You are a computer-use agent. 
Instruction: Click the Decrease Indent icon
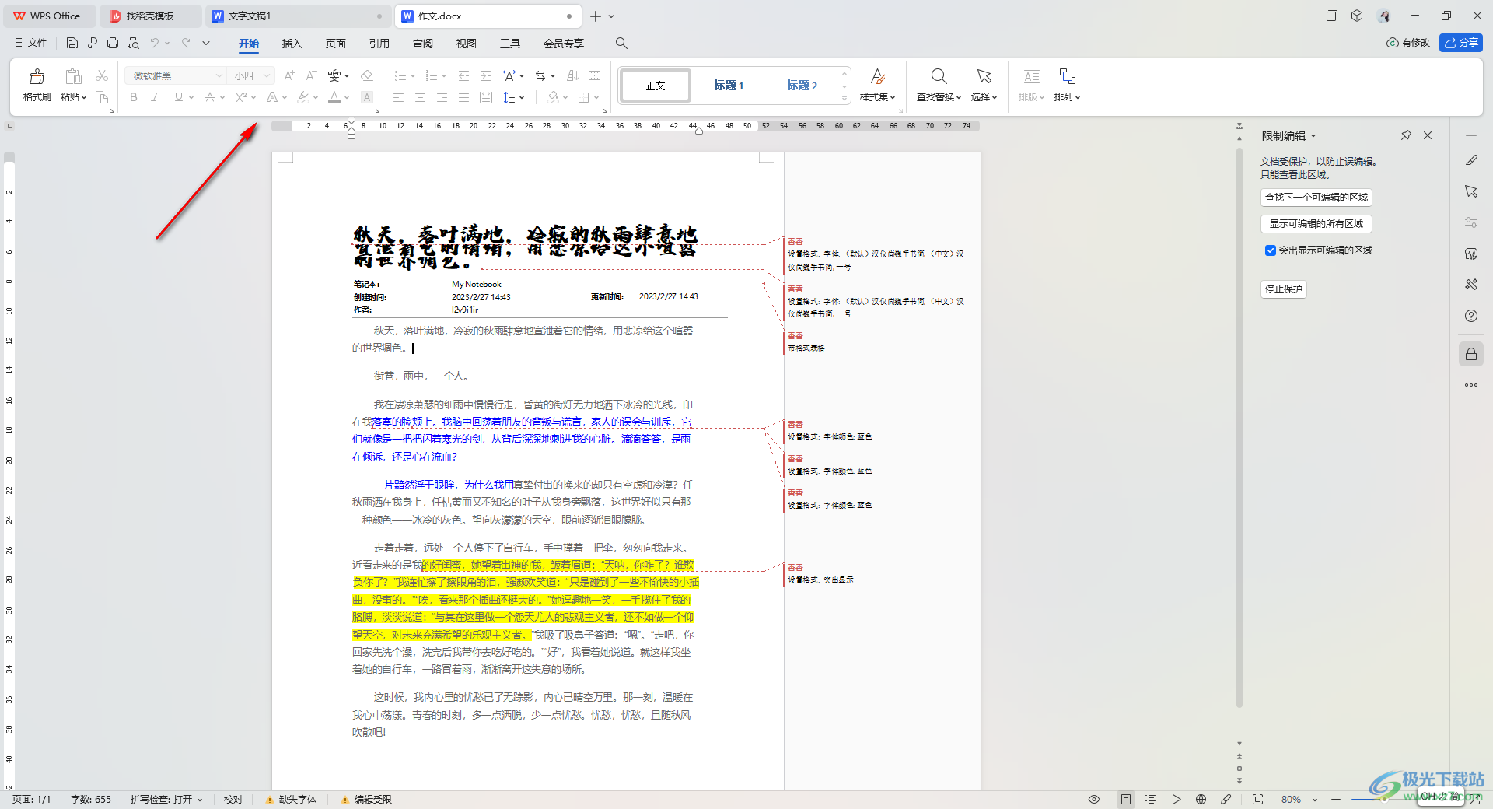coord(463,75)
